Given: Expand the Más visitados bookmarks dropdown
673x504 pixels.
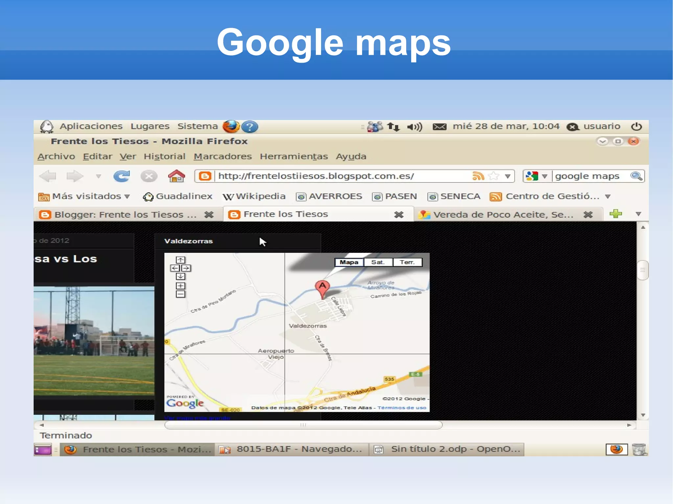Looking at the screenshot, I should point(127,196).
